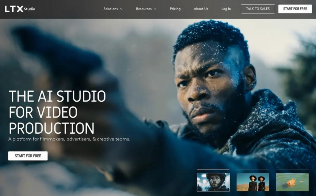Expand the Resources dropdown chevron

(x=155, y=9)
